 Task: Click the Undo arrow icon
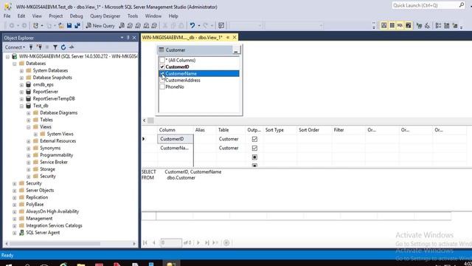click(192, 26)
